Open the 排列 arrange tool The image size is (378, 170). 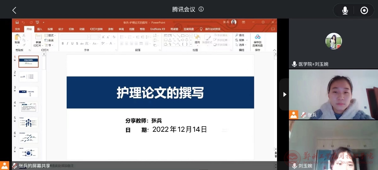coord(197,39)
